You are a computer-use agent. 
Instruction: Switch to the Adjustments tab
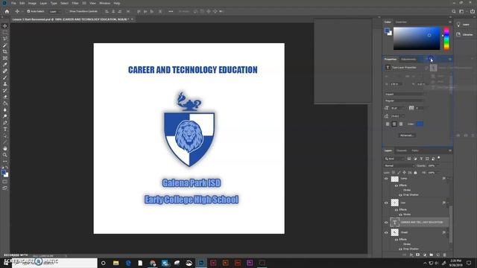(408, 60)
